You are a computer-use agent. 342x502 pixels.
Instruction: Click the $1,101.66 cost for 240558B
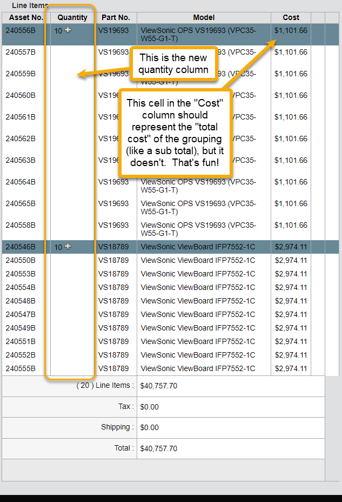tap(291, 226)
